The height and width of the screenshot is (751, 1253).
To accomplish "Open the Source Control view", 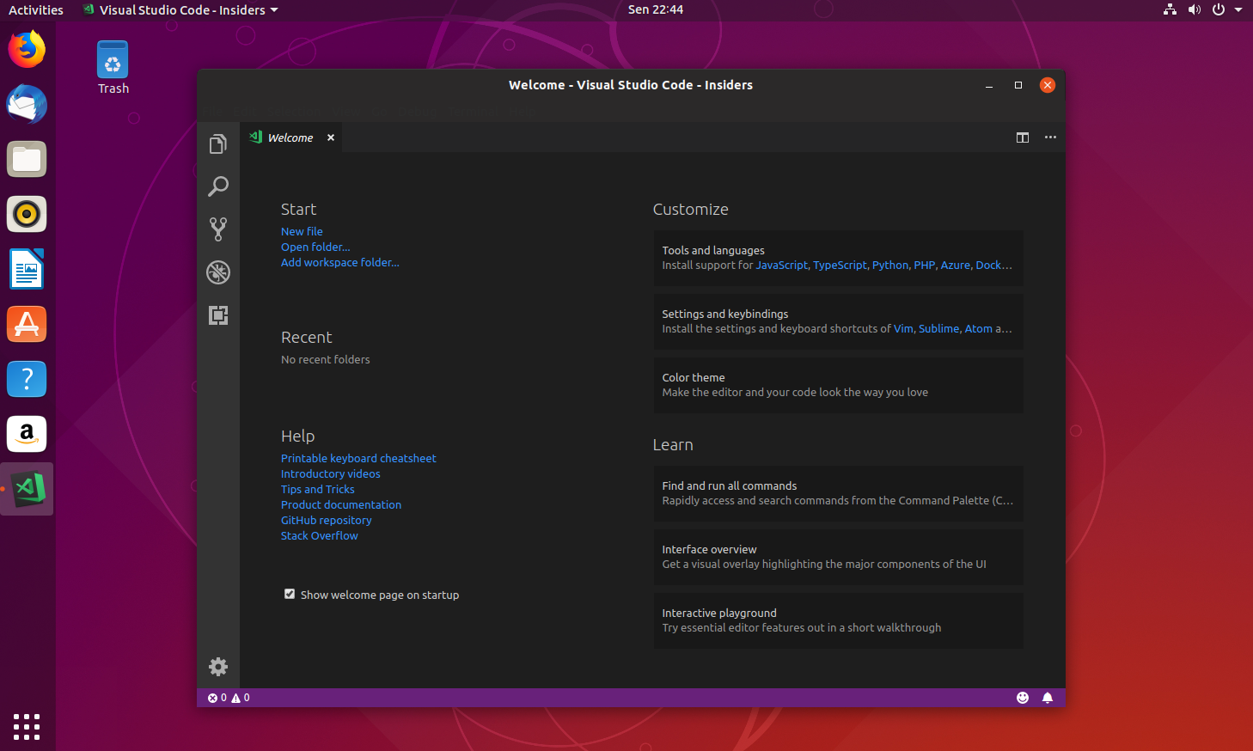I will click(217, 229).
